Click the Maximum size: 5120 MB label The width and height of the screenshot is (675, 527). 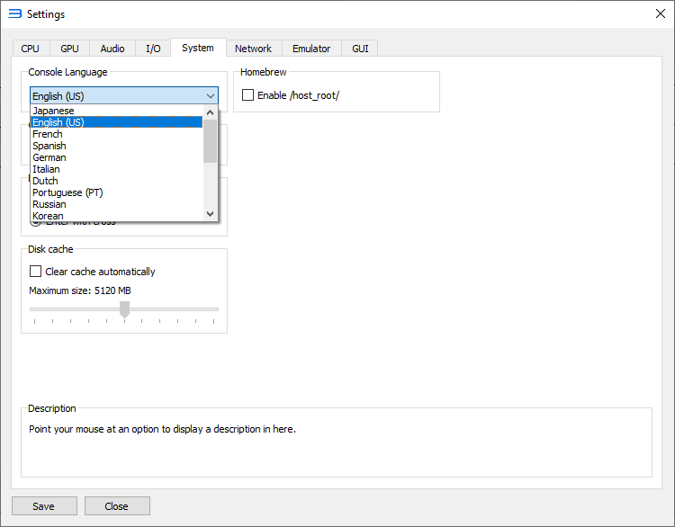click(80, 290)
